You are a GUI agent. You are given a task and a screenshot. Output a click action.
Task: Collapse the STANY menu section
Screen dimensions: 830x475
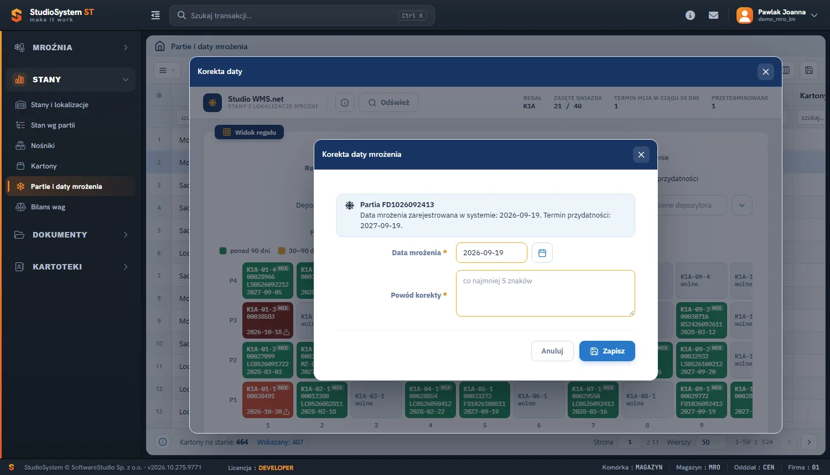point(71,80)
